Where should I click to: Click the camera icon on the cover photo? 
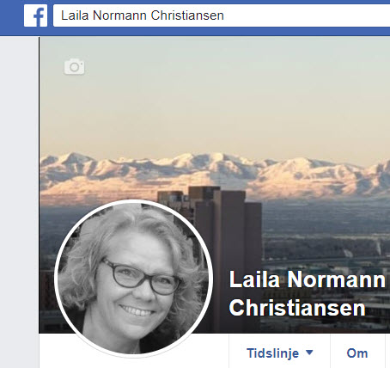[x=75, y=67]
